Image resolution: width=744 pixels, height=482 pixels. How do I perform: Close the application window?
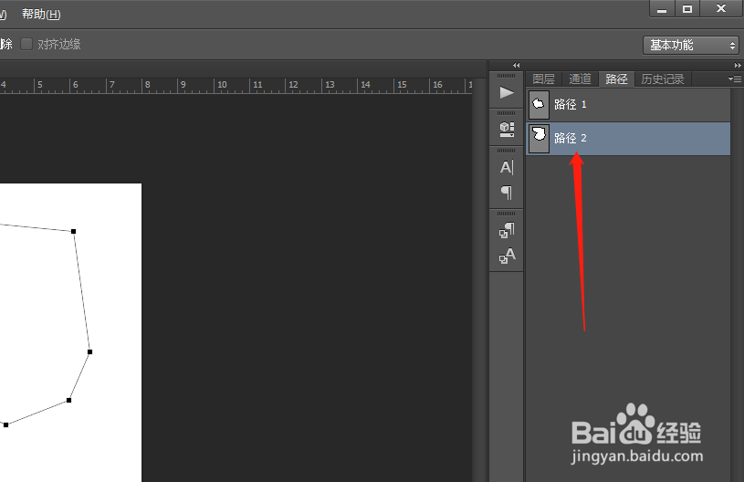pyautogui.click(x=721, y=9)
